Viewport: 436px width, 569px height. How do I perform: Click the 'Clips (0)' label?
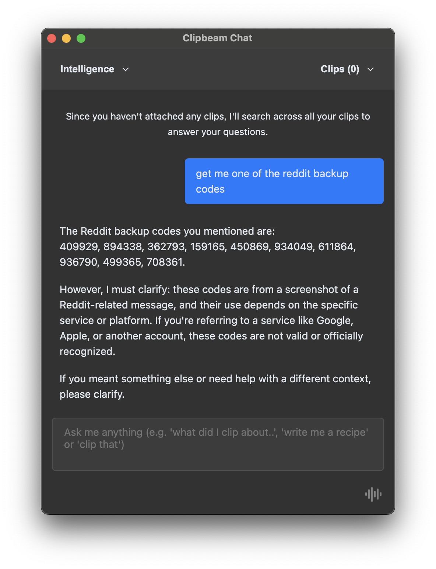click(340, 69)
